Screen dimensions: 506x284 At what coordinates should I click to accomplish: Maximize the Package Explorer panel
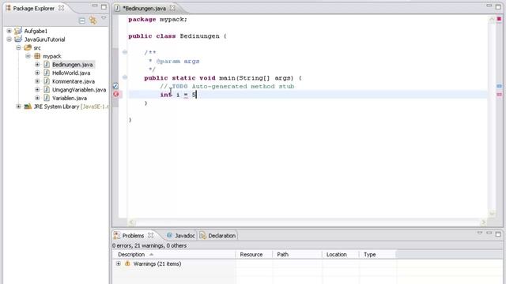[104, 7]
